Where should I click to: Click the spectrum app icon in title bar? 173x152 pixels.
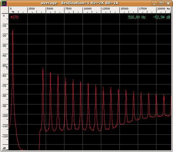pyautogui.click(x=4, y=3)
